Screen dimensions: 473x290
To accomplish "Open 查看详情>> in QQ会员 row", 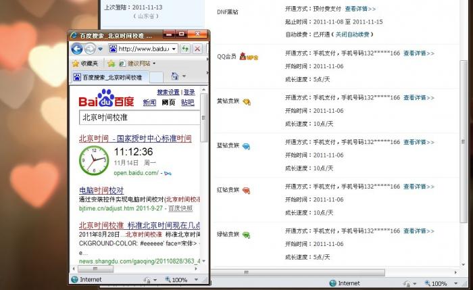I will tap(419, 53).
